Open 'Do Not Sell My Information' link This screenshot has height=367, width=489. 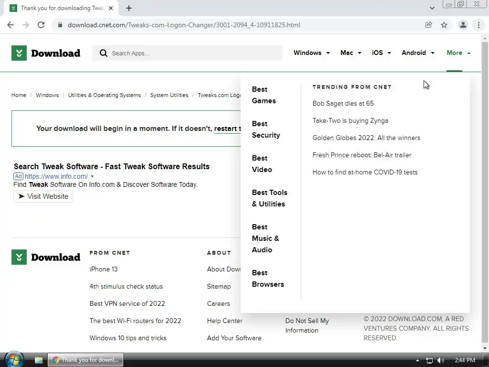tap(307, 325)
